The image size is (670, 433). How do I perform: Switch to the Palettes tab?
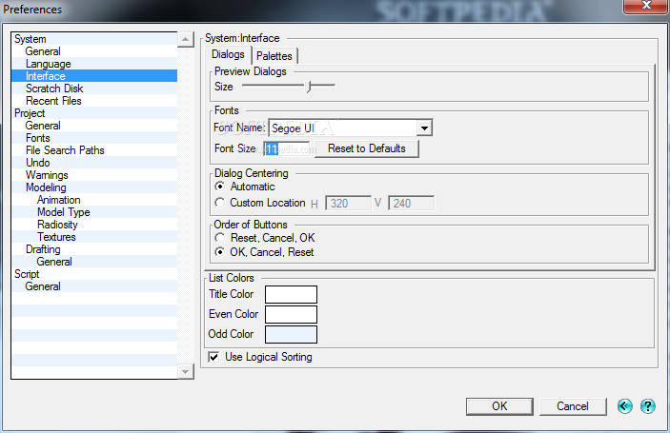tap(274, 56)
